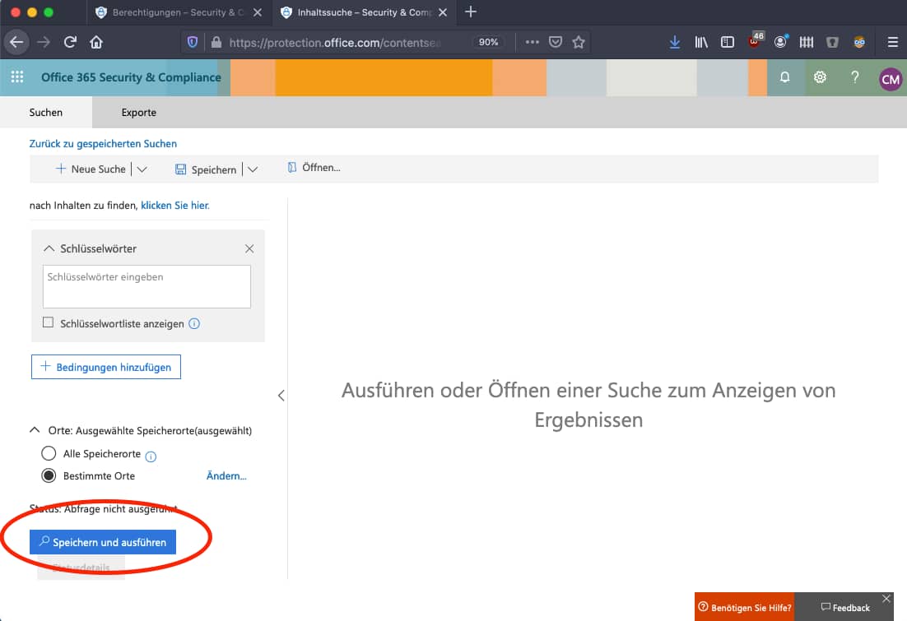Enable the Schlüsselwortliste anzeigen checkbox
This screenshot has width=907, height=621.
pyautogui.click(x=47, y=322)
